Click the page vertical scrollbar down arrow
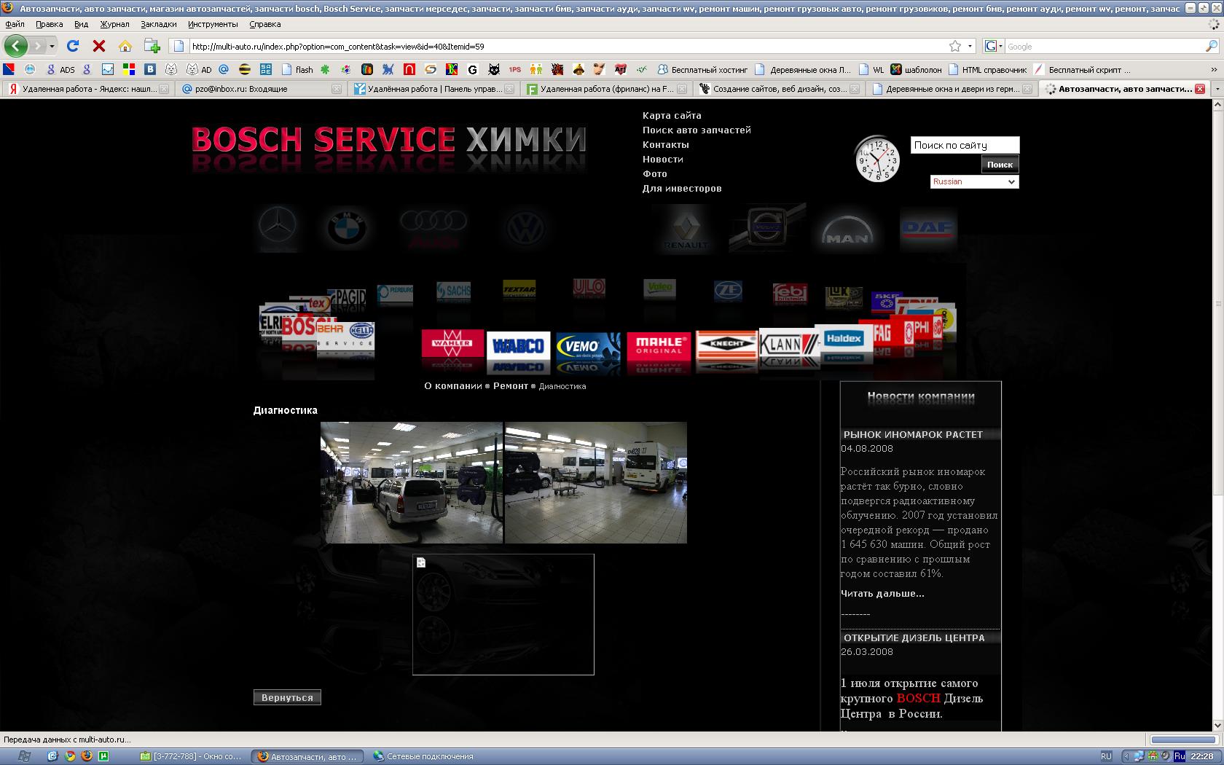 tap(1217, 726)
